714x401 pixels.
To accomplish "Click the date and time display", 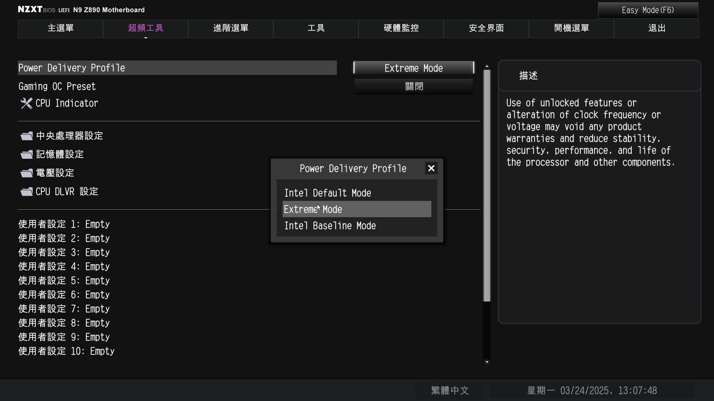I will click(x=592, y=391).
